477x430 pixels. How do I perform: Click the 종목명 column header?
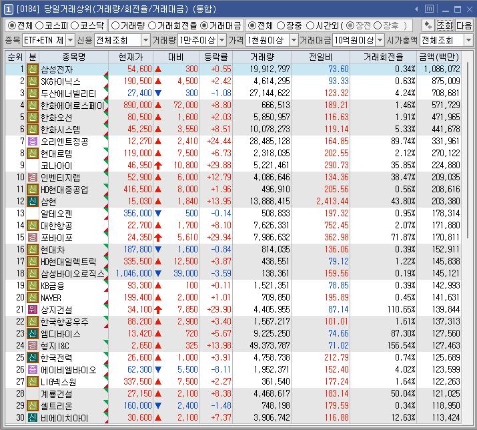pos(73,57)
